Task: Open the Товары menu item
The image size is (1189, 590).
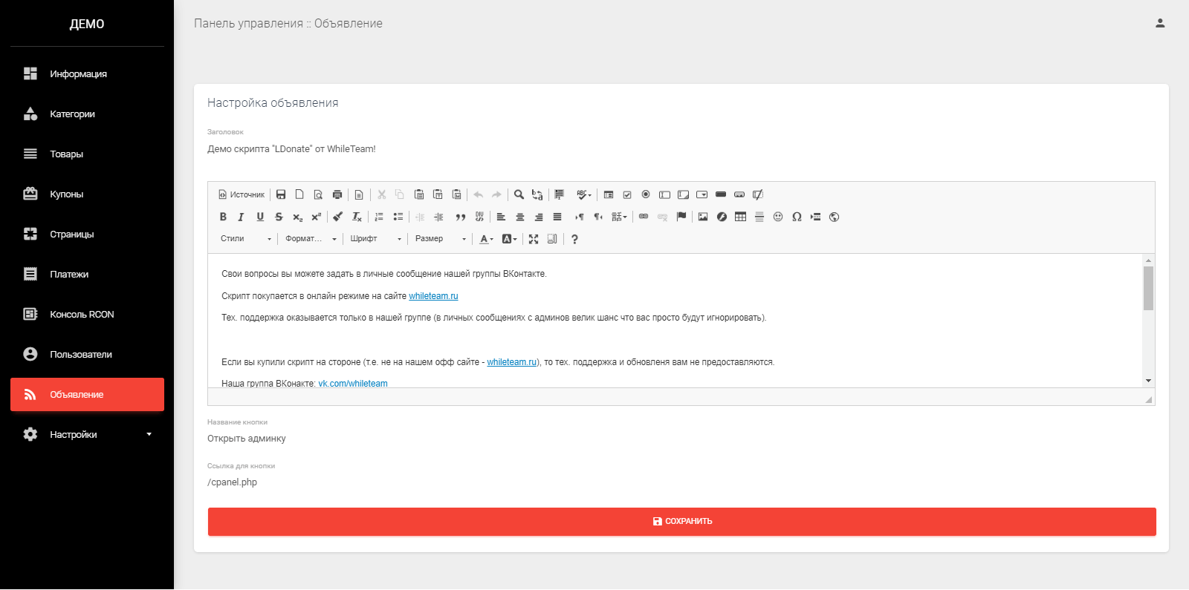Action: tap(87, 154)
